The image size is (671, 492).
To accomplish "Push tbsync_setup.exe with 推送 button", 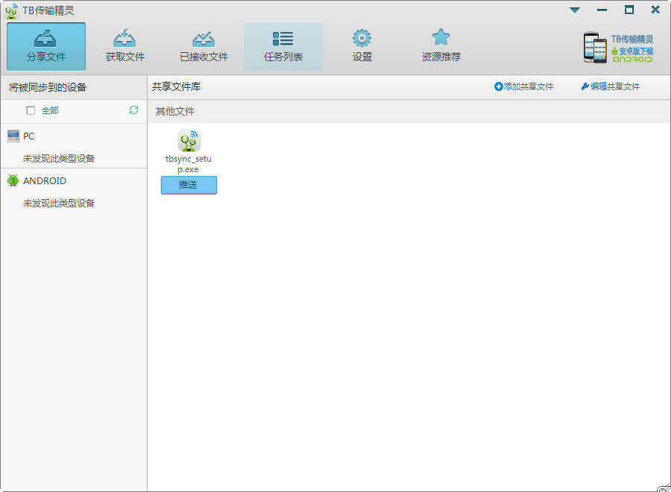I will (189, 185).
